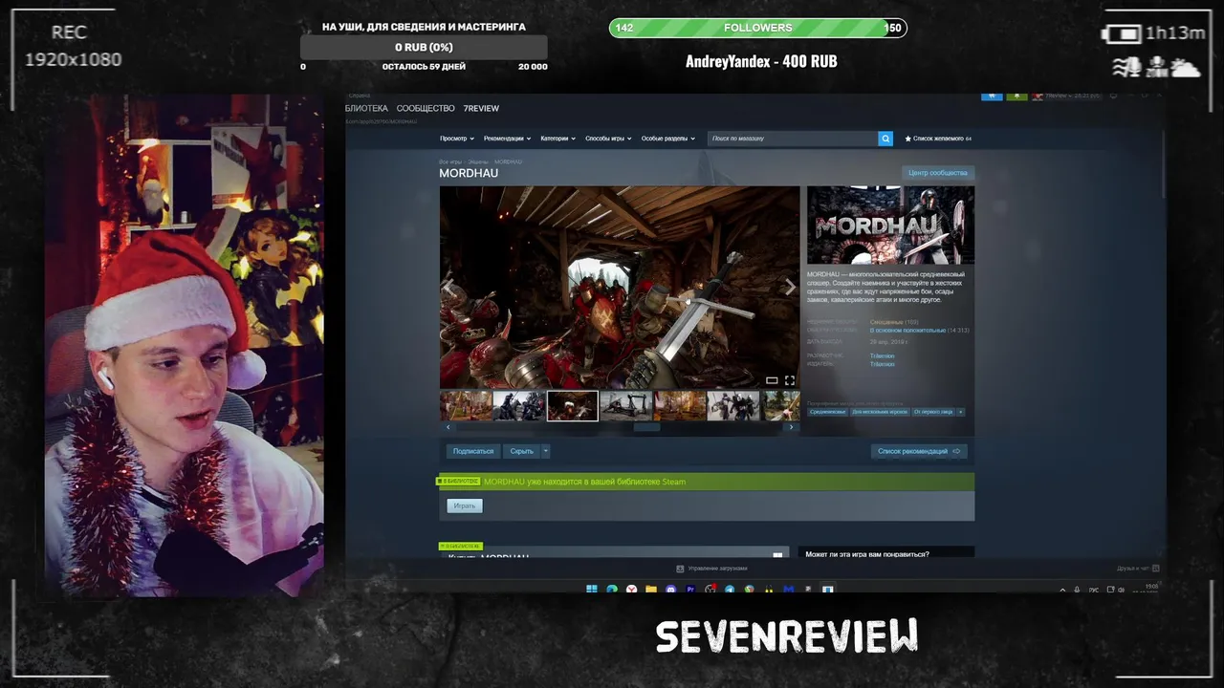Open Yandex Browser from the taskbar
Viewport: 1224px width, 688px height.
631,590
